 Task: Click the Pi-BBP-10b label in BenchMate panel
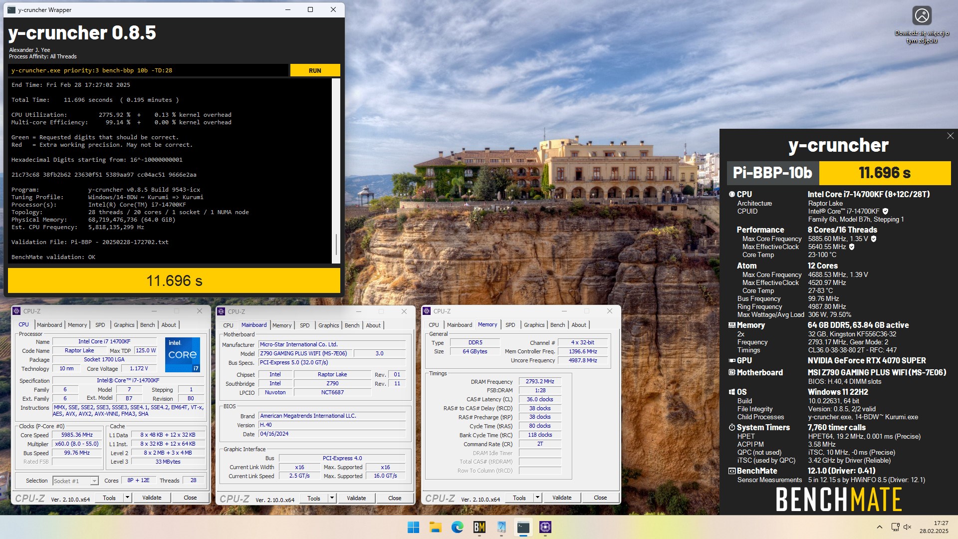[x=772, y=173]
